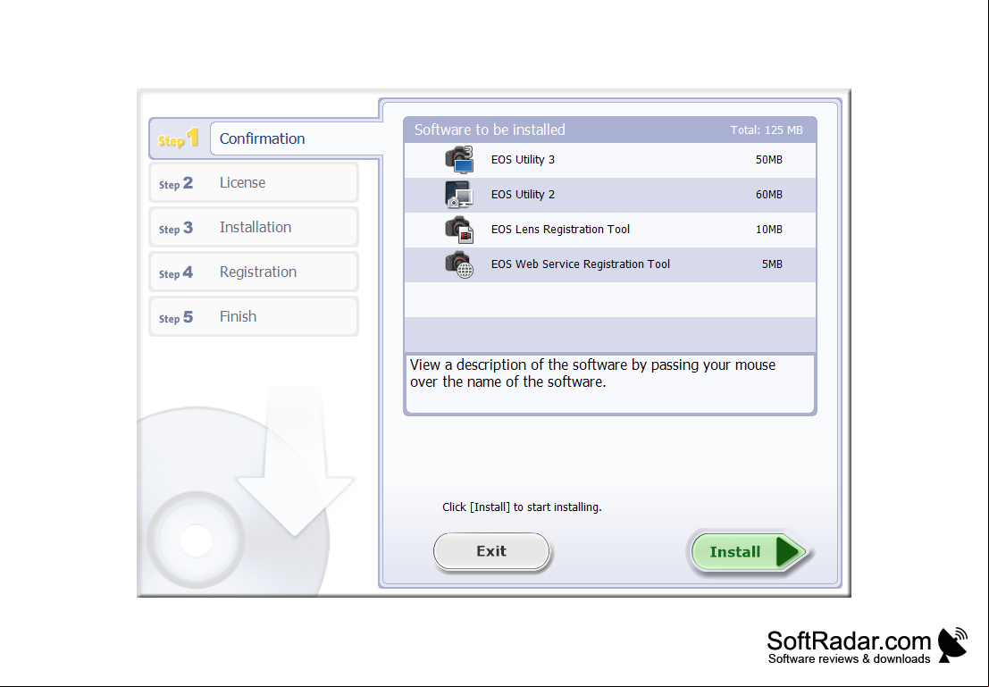Click the EOS Web Service Registration Tool icon

[458, 264]
